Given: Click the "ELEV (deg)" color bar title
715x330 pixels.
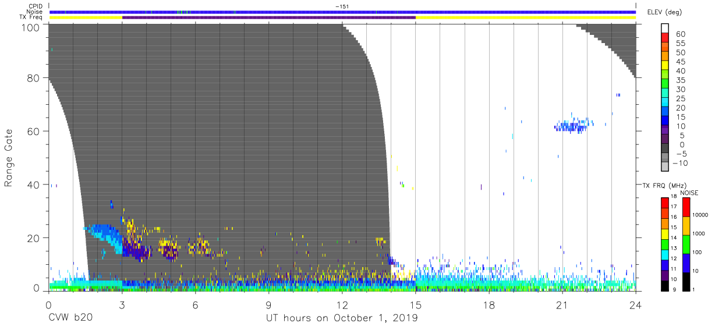Looking at the screenshot, I should [x=665, y=12].
